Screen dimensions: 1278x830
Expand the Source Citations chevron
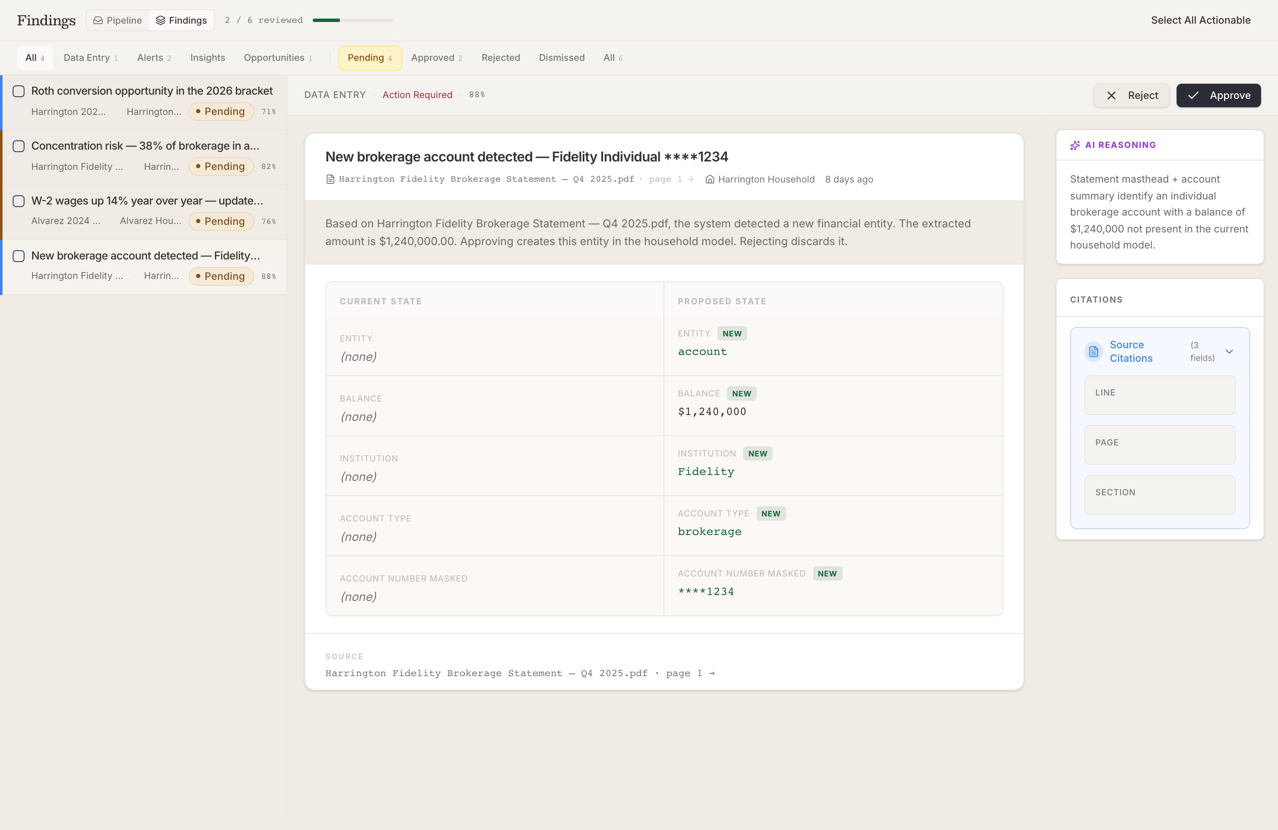pos(1229,352)
